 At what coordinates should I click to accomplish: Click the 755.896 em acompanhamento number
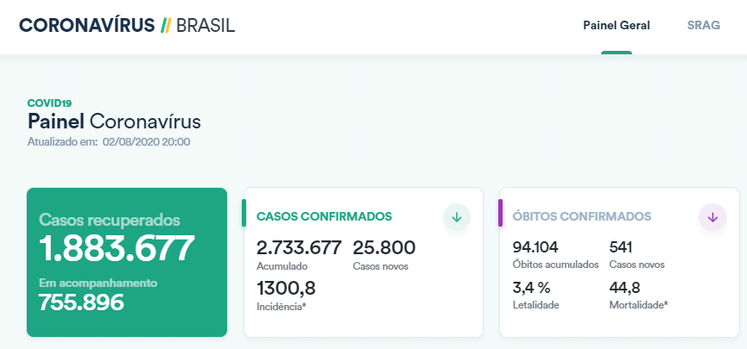81,302
